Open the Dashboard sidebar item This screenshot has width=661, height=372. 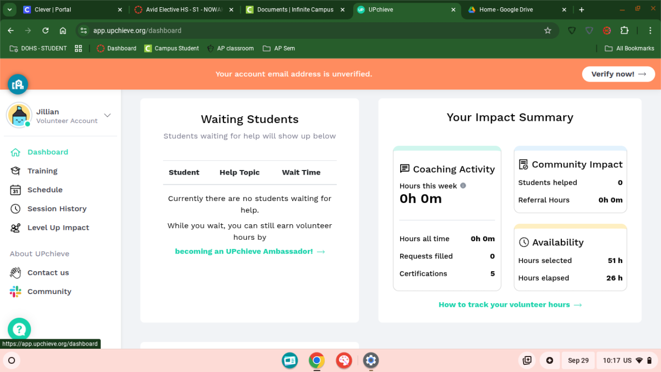[39, 152]
